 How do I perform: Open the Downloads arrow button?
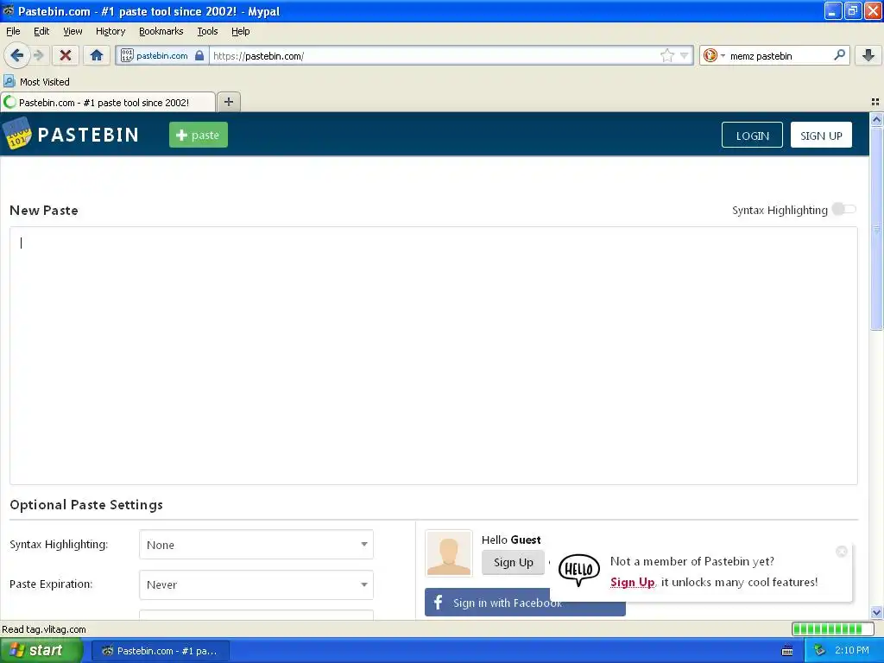[868, 55]
